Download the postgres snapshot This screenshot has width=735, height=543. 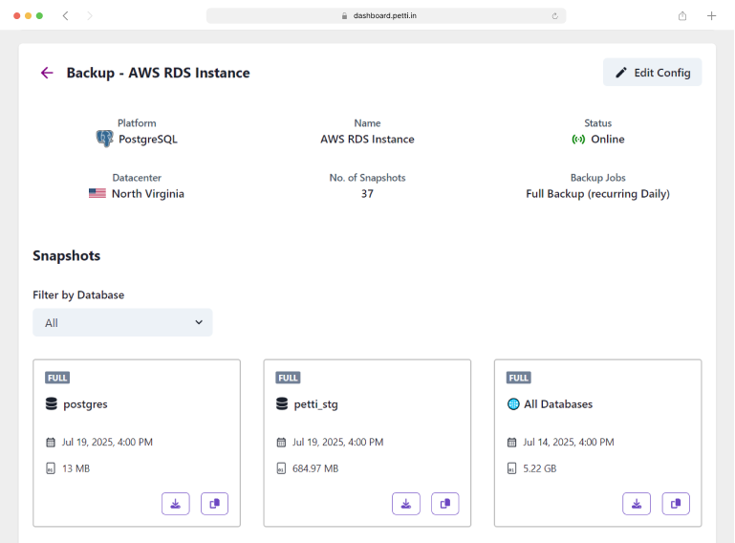point(175,504)
